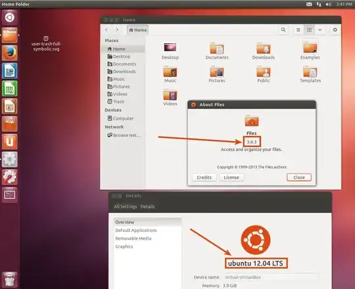Viewport: 355px width, 289px height.
Task: Open sound volume indicator in top panel
Action: click(328, 4)
